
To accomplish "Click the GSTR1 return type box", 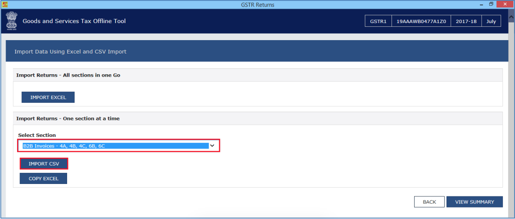I will click(x=378, y=21).
